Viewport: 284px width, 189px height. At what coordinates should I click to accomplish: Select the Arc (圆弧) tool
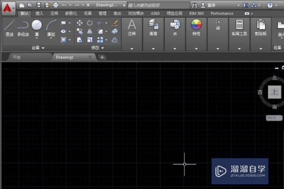tap(51, 27)
